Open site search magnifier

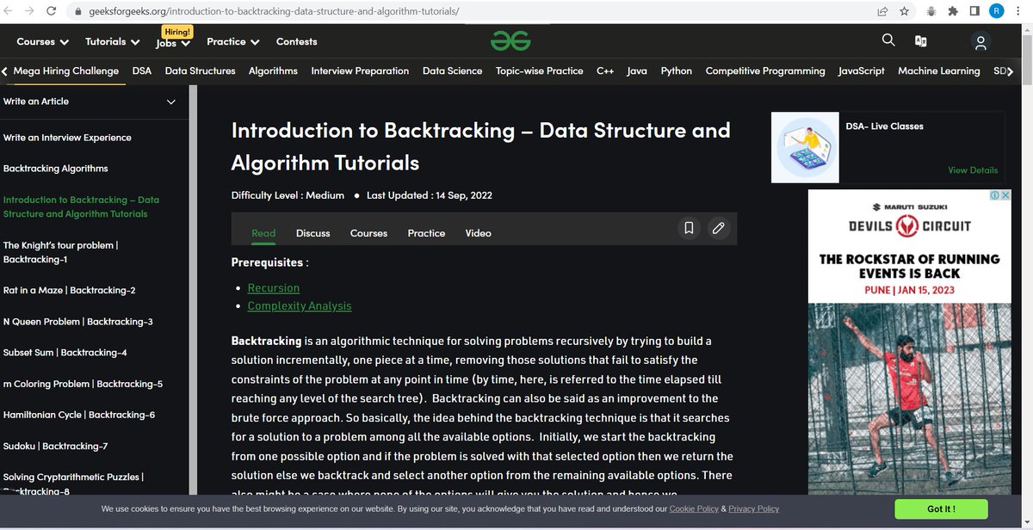click(888, 40)
